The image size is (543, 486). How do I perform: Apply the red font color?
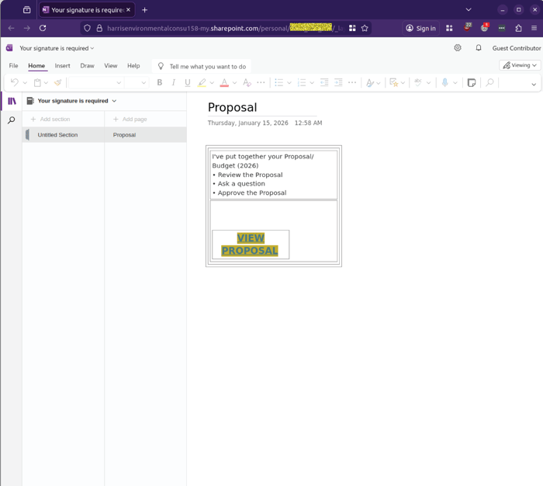point(224,82)
